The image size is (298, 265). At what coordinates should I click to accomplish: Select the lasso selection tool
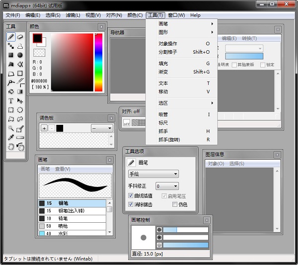point(20,119)
